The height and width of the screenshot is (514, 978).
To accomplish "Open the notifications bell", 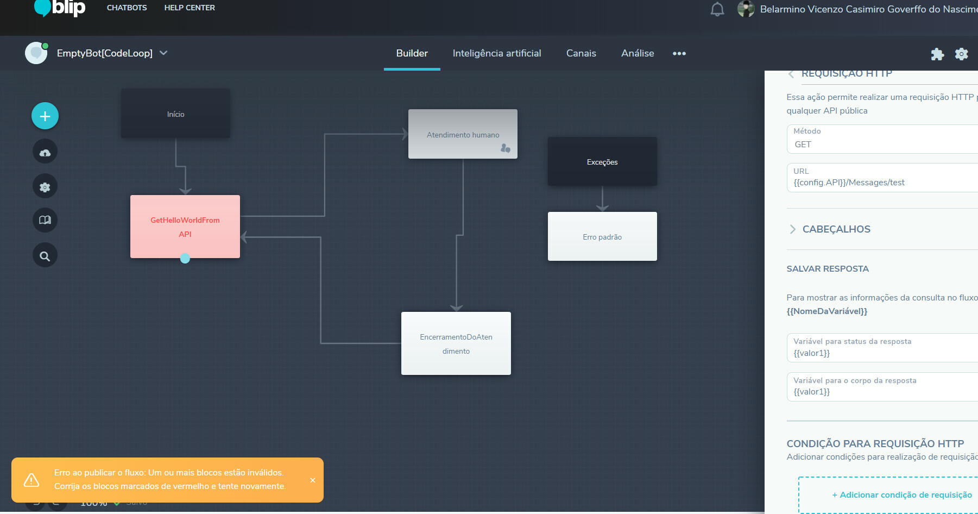I will click(x=717, y=9).
